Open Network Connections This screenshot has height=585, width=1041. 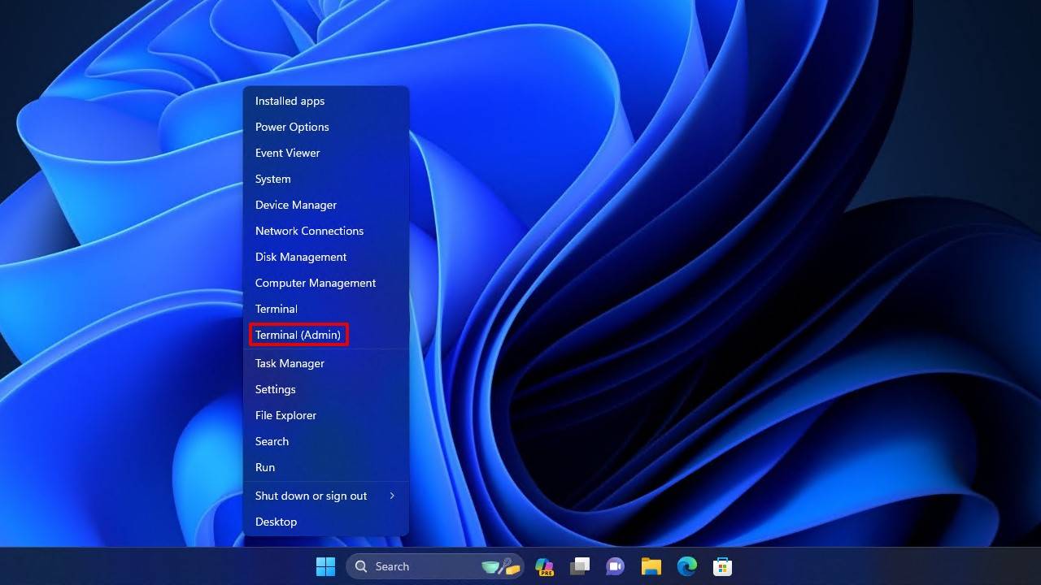coord(309,231)
